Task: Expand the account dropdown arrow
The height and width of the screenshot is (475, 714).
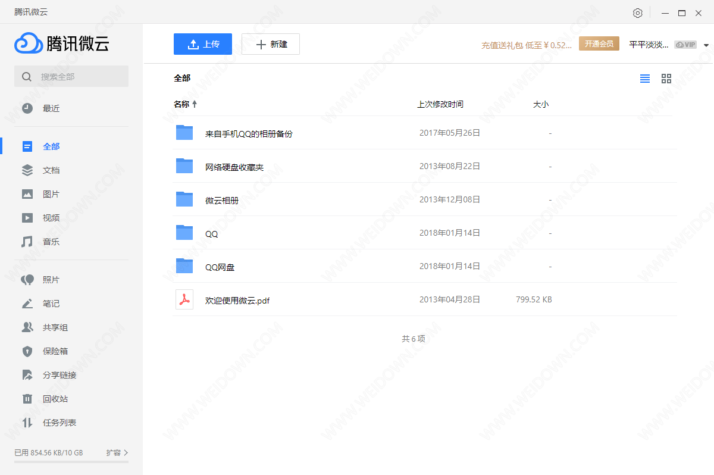Action: 706,45
